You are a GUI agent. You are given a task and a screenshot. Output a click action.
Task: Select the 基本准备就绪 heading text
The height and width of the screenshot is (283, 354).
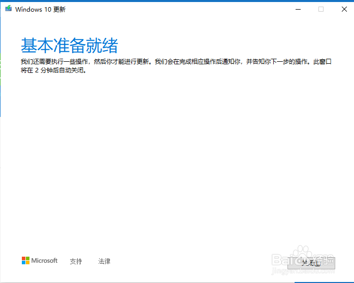(x=70, y=46)
